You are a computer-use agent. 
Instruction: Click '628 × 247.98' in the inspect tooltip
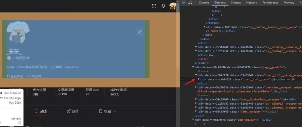13,93
